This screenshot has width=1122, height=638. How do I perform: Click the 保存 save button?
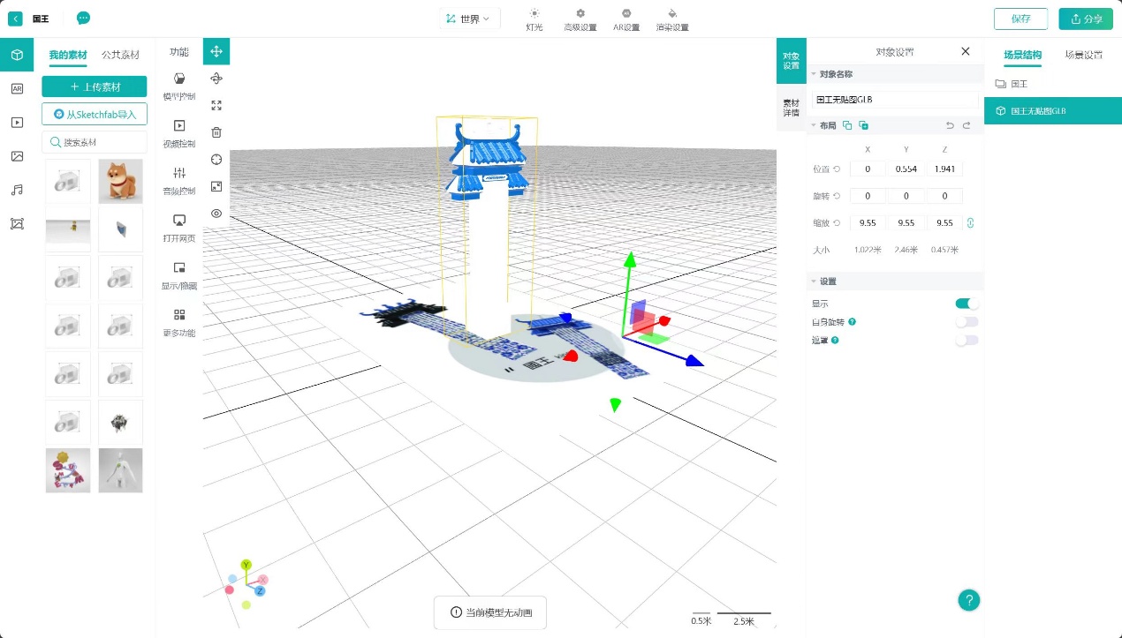click(x=1020, y=19)
